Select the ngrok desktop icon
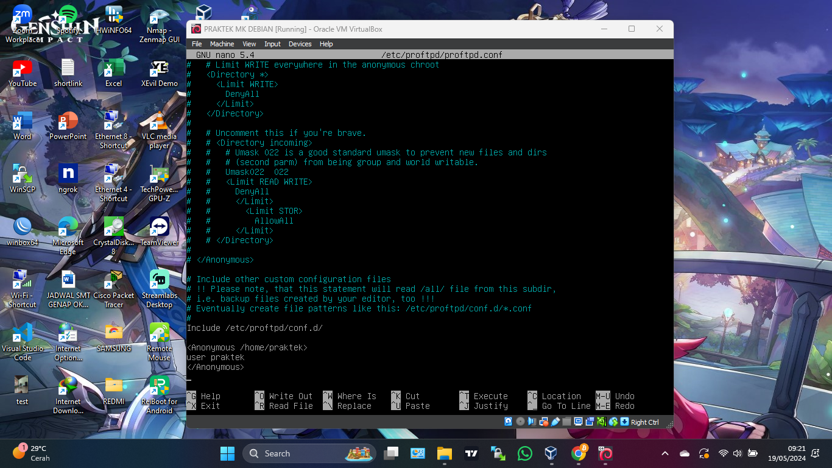The height and width of the screenshot is (468, 832). [x=68, y=179]
